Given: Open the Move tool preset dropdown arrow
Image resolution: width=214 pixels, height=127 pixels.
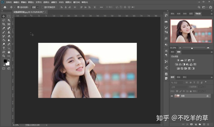Looking at the screenshot, I should (15, 7).
